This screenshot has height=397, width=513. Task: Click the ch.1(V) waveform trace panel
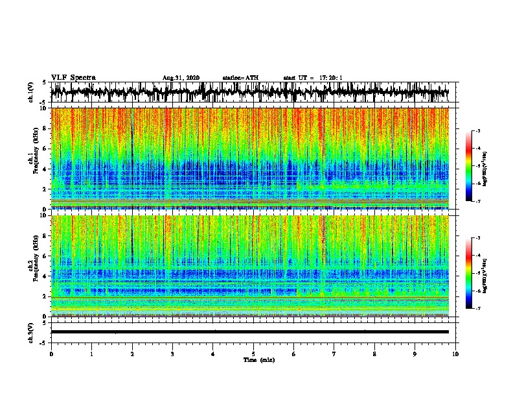(x=253, y=92)
